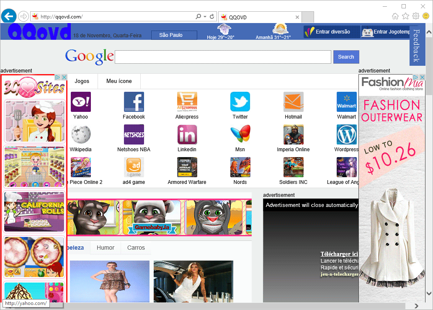Expand the address bar dropdown arrow

[205, 17]
